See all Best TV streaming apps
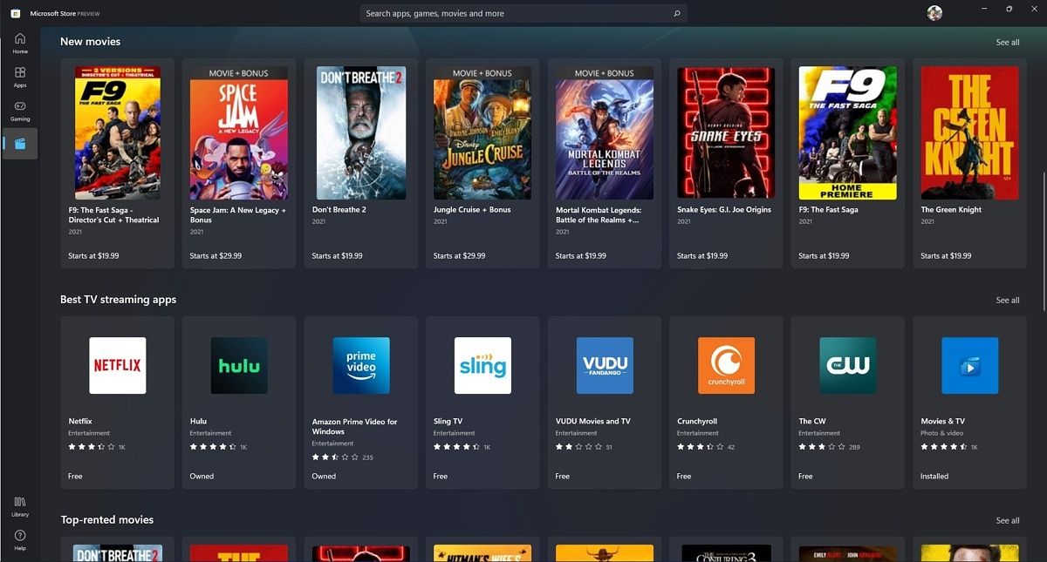The width and height of the screenshot is (1047, 562). [1008, 300]
